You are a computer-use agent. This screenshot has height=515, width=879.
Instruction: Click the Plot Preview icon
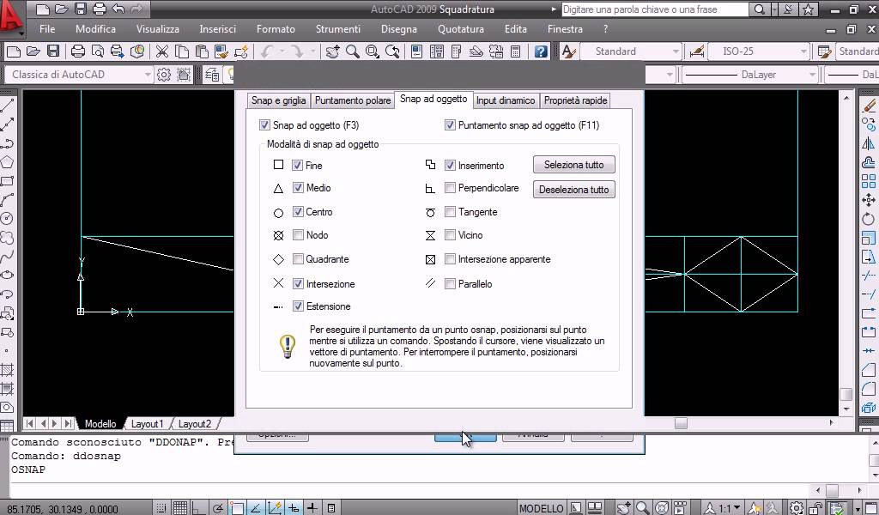(98, 51)
